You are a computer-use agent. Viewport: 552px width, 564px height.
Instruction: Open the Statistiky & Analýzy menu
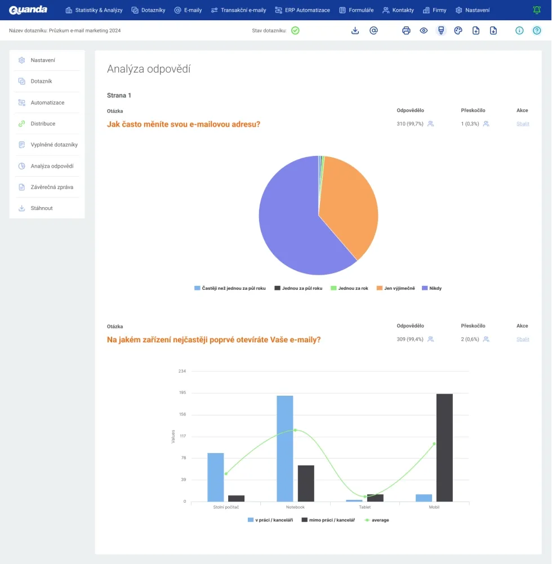click(94, 10)
